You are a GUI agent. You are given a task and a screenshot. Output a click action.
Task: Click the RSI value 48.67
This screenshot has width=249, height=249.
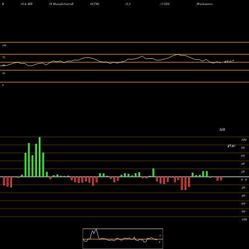[229, 61]
